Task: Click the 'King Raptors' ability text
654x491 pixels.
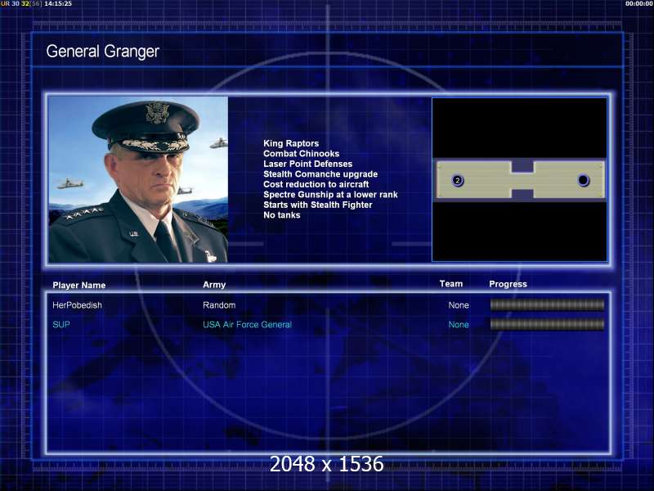Action: [x=291, y=143]
